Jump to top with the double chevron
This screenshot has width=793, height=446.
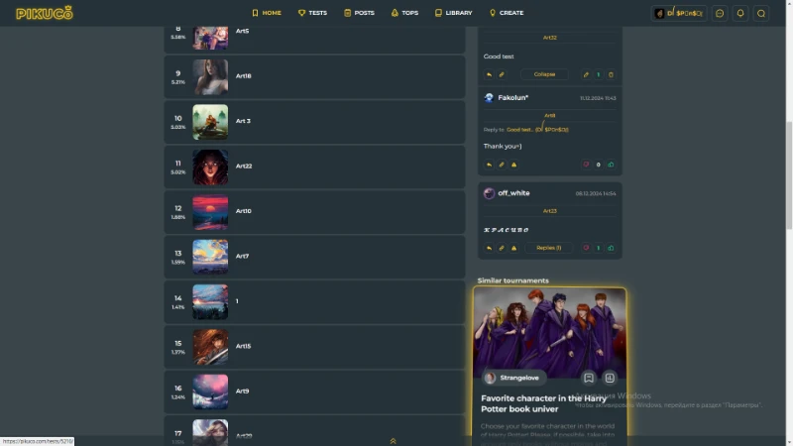[393, 441]
